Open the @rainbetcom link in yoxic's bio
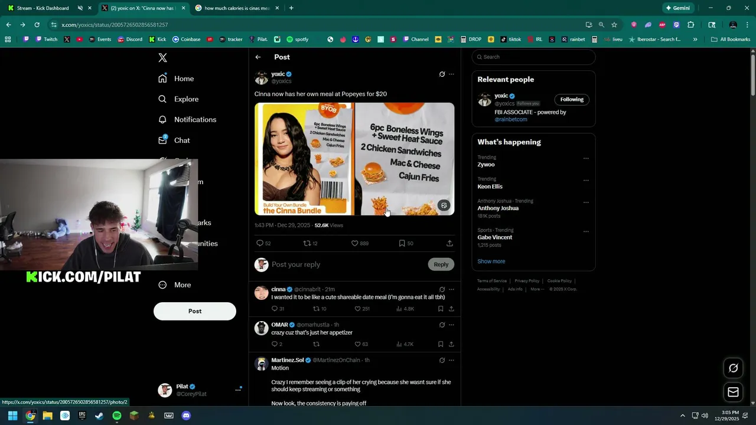756x425 pixels. pyautogui.click(x=511, y=119)
